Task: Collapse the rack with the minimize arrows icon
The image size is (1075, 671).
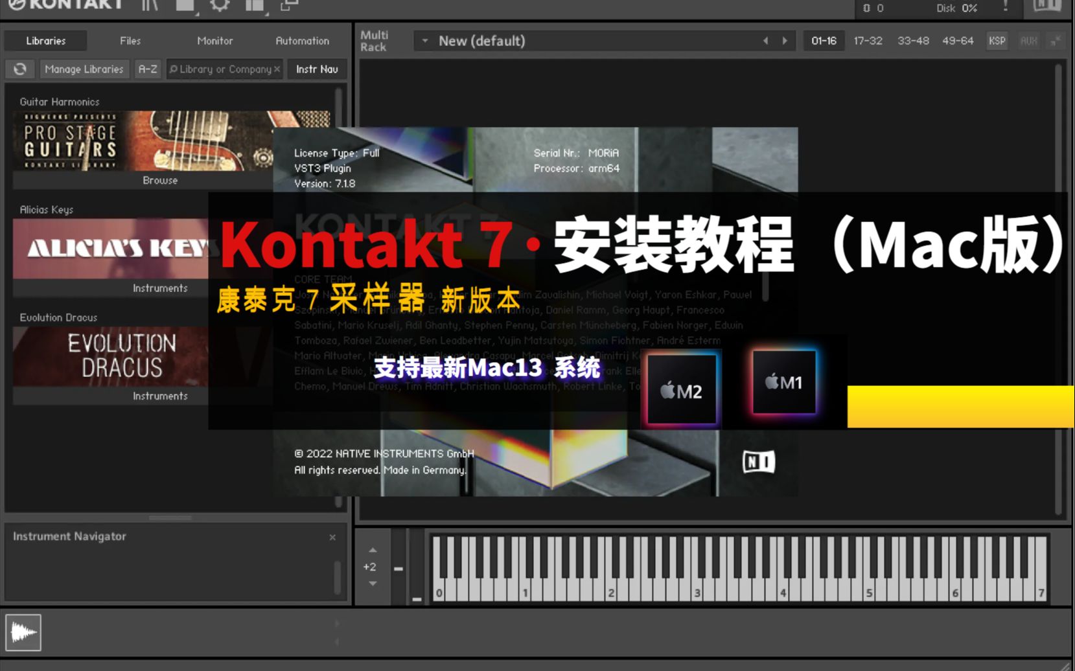Action: pos(1056,41)
